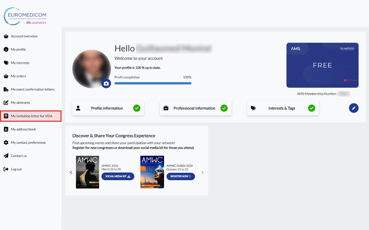Click the blue AMS FREE membership card

(322, 65)
